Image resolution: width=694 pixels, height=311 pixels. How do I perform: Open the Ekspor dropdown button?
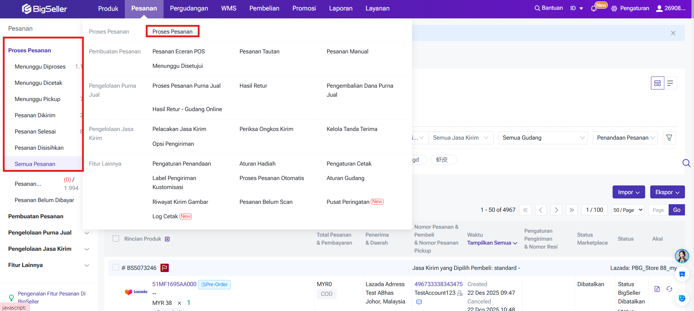667,192
